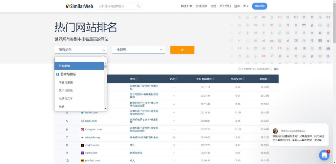Click the +1 rank change value
Viewport: 336px width, 164px height.
click(x=174, y=137)
